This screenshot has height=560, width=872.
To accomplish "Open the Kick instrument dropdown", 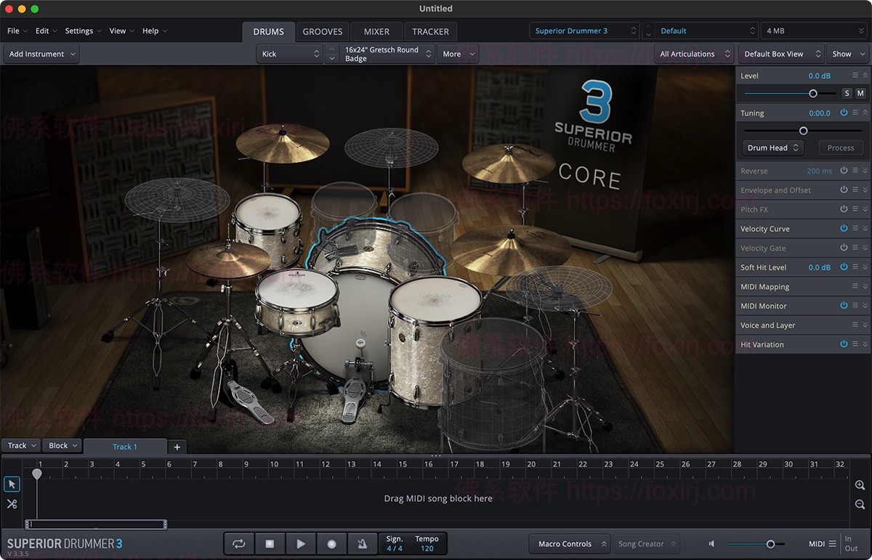I will (x=288, y=53).
